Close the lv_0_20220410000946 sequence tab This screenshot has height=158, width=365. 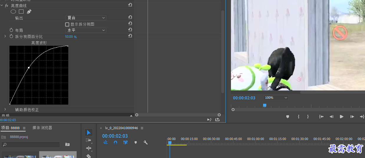pyautogui.click(x=101, y=128)
